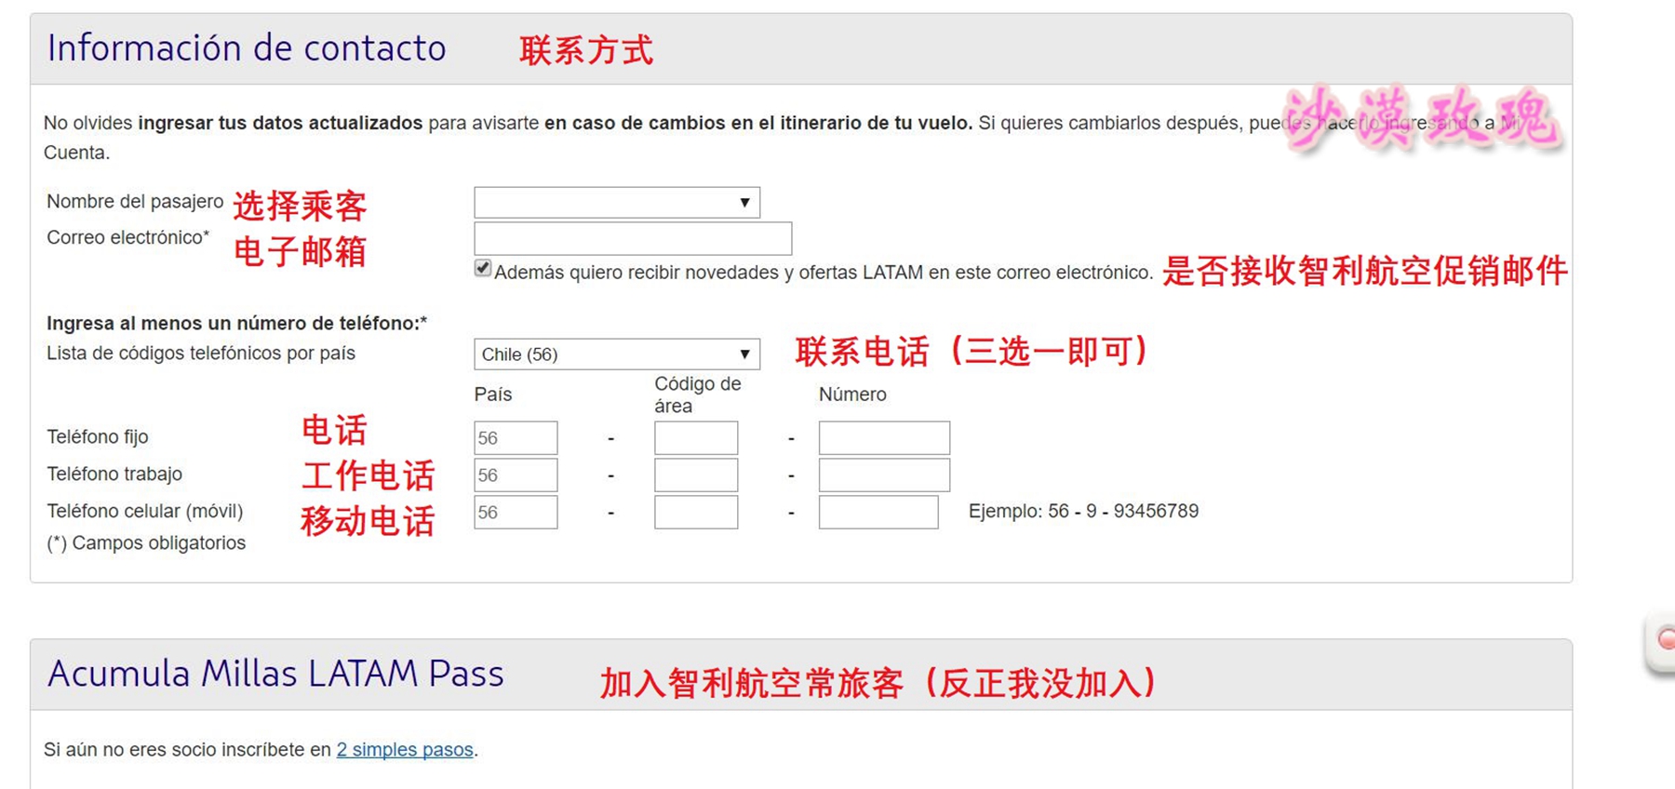The image size is (1675, 789).
Task: Click the Teléfono fijo Número field
Action: coord(884,438)
